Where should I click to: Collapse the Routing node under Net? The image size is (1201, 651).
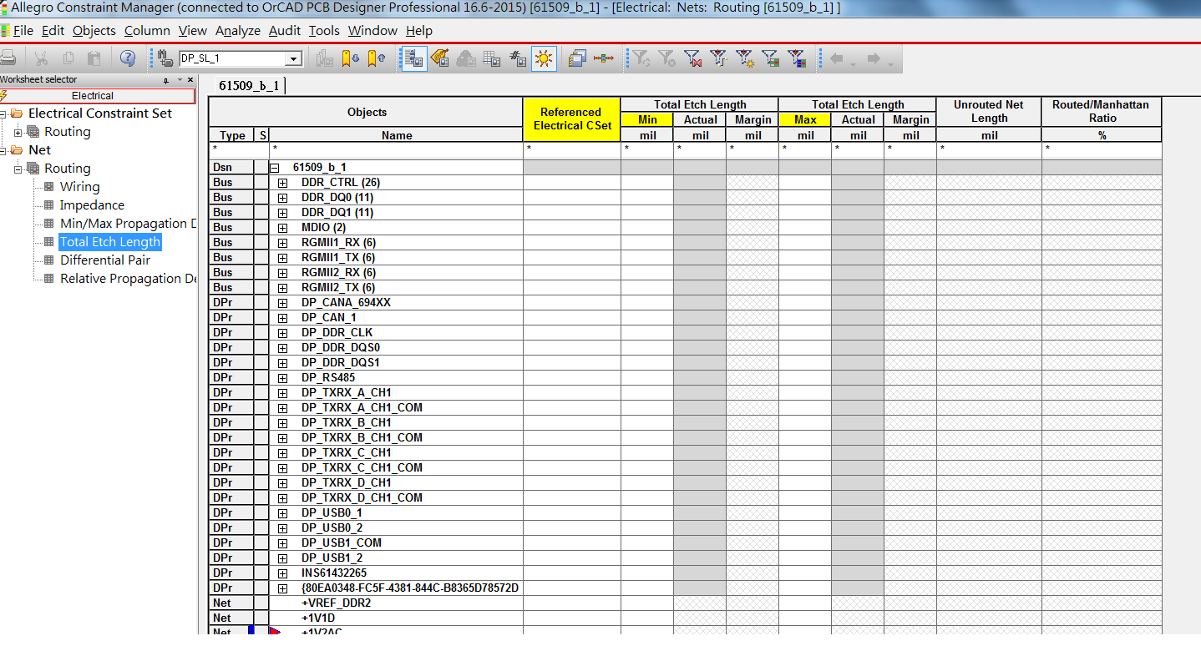[x=18, y=169]
